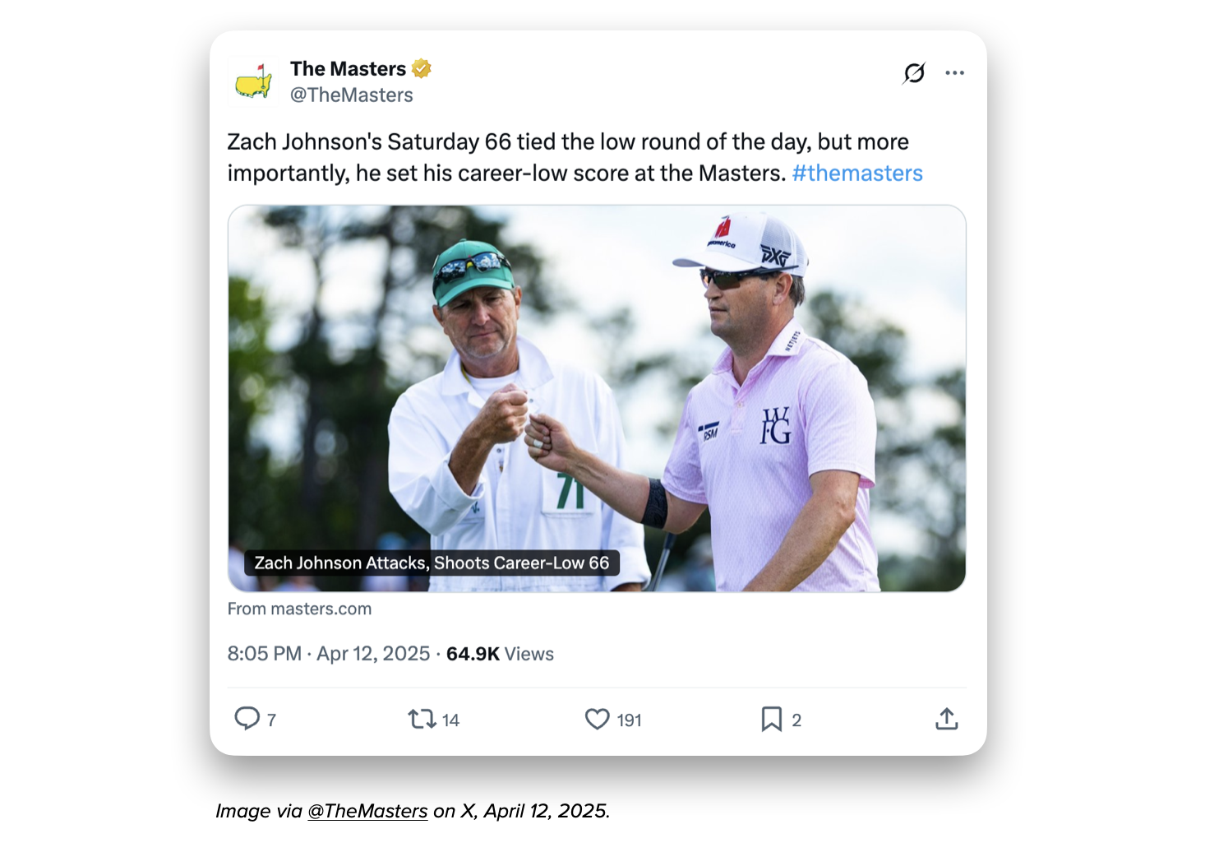Click the Grok analysis icon
This screenshot has height=852, width=1205.
(914, 72)
